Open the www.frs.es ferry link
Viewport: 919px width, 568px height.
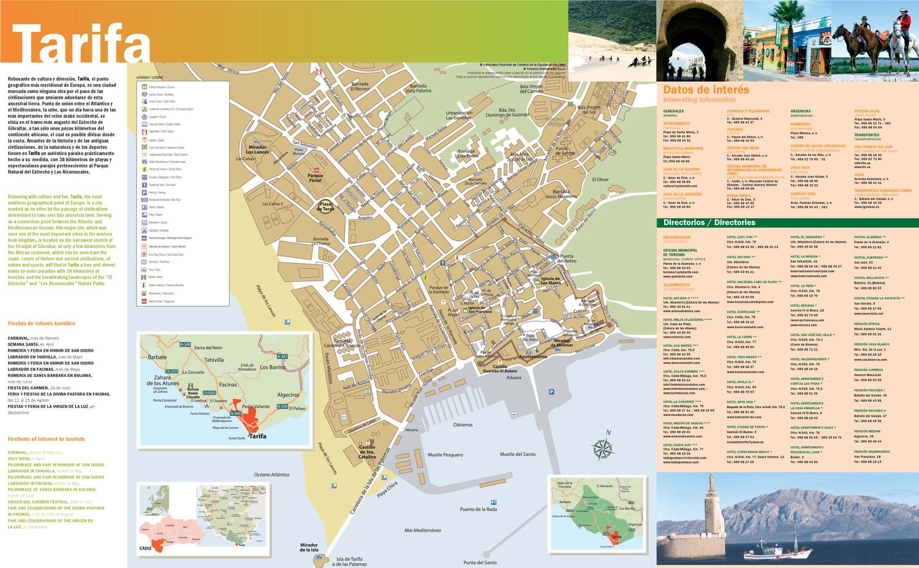(x=863, y=167)
